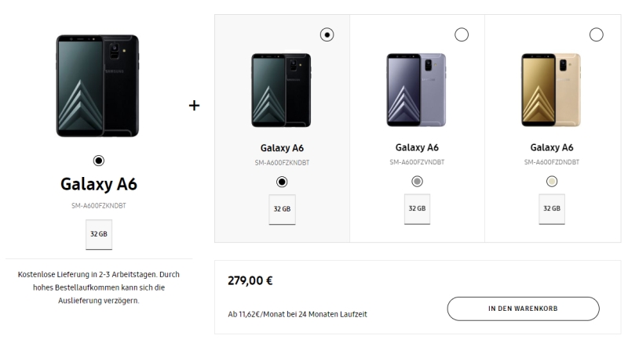Click gold Galaxy A6 phone thumbnail

[551, 90]
